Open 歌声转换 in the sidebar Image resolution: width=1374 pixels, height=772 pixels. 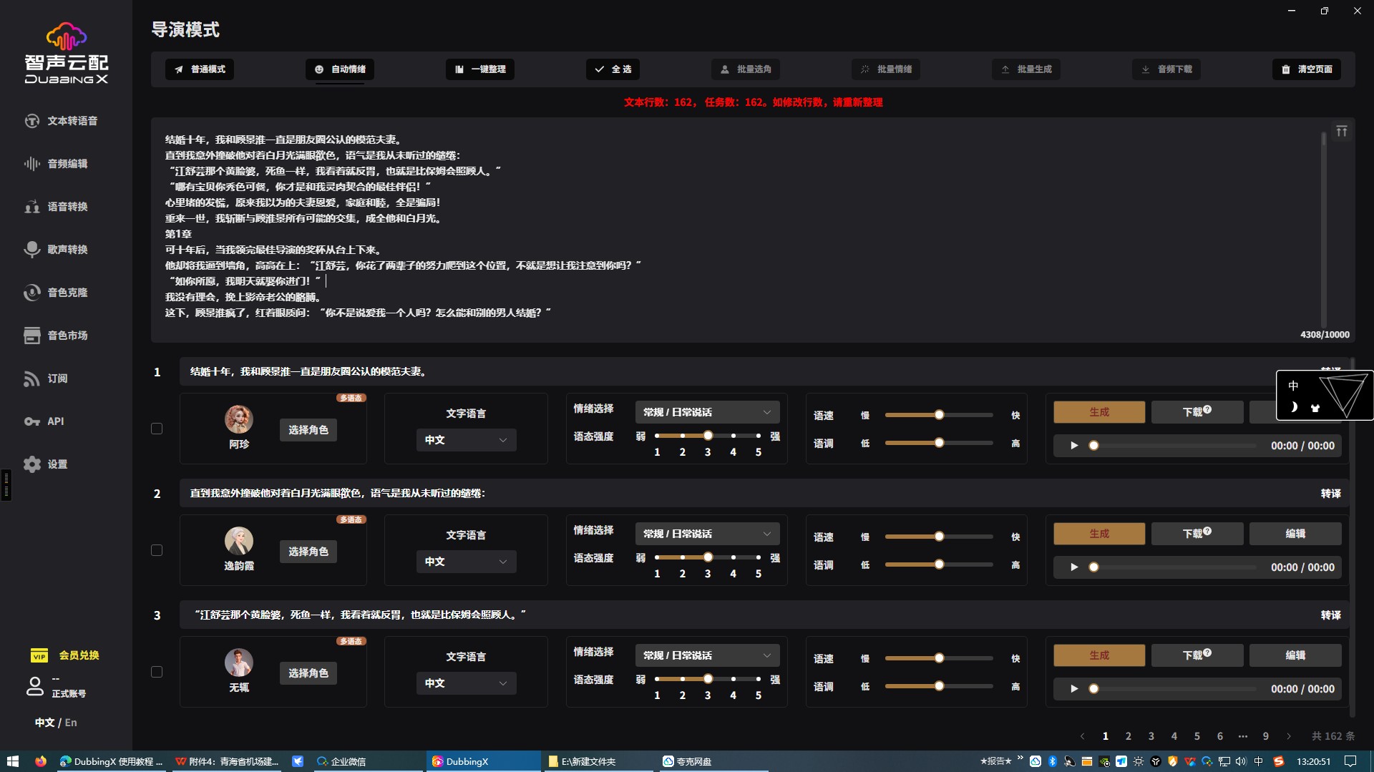[57, 250]
